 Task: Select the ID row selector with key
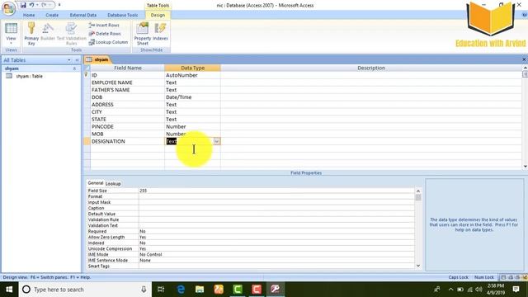point(87,75)
